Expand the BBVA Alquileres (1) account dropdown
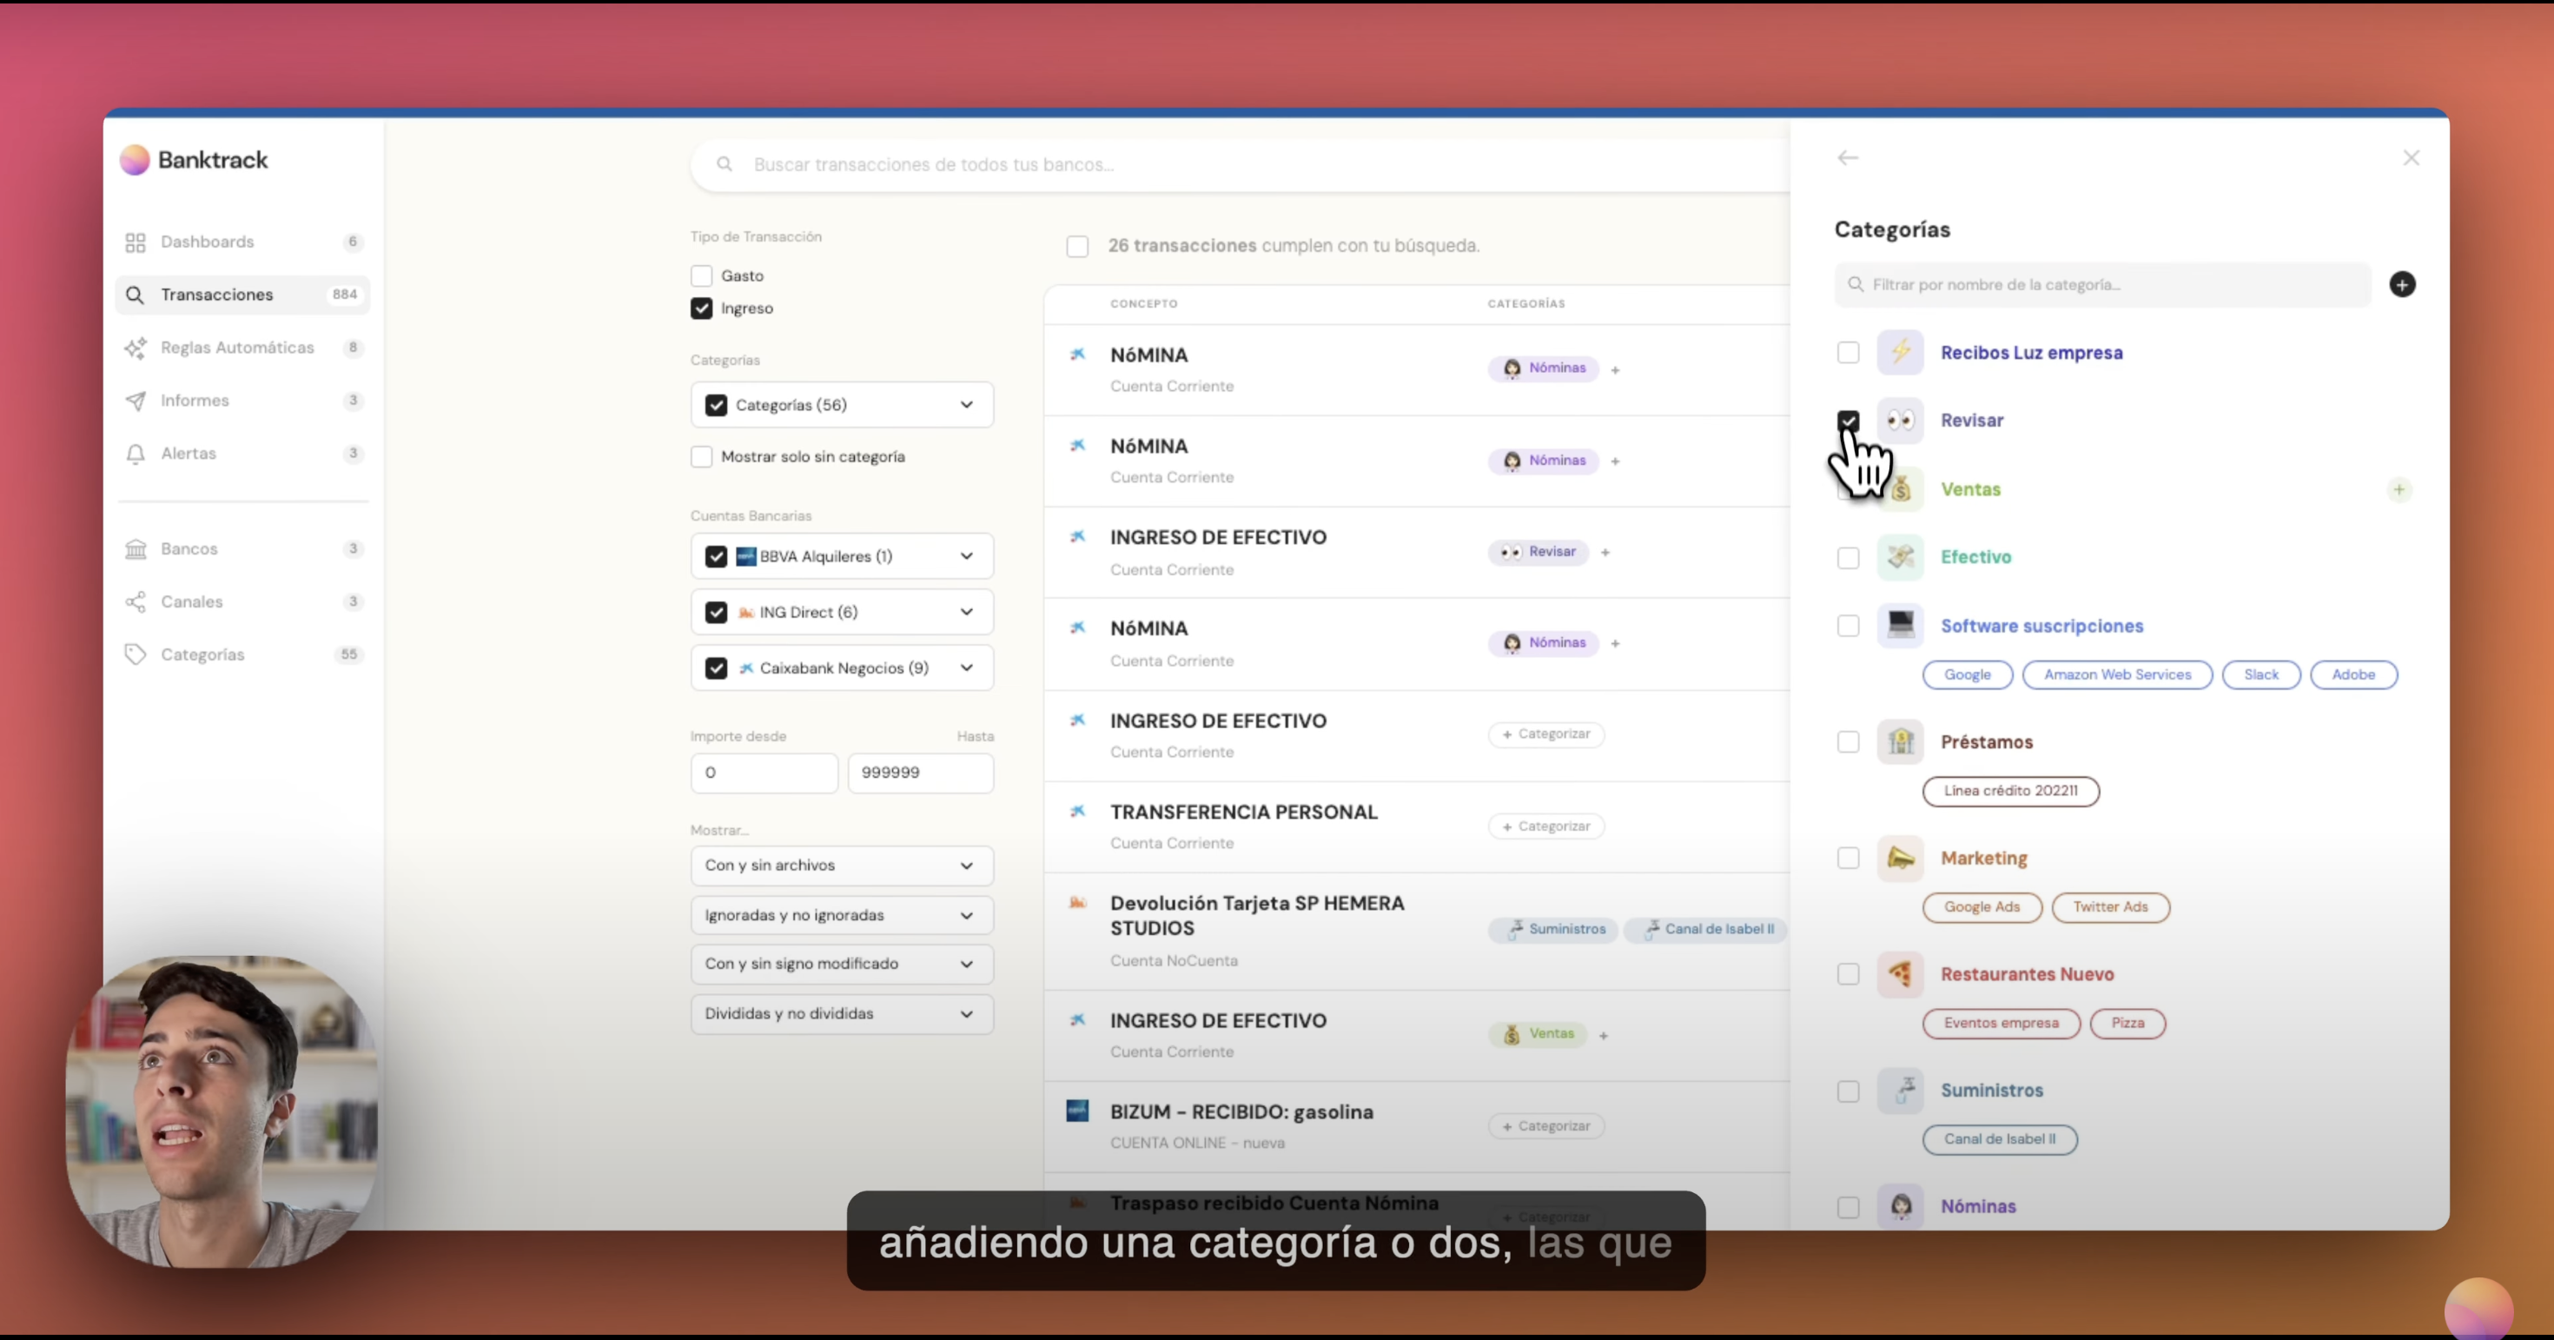 (964, 556)
